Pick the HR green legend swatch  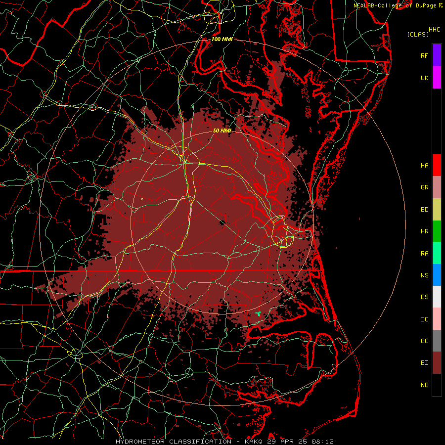437,231
